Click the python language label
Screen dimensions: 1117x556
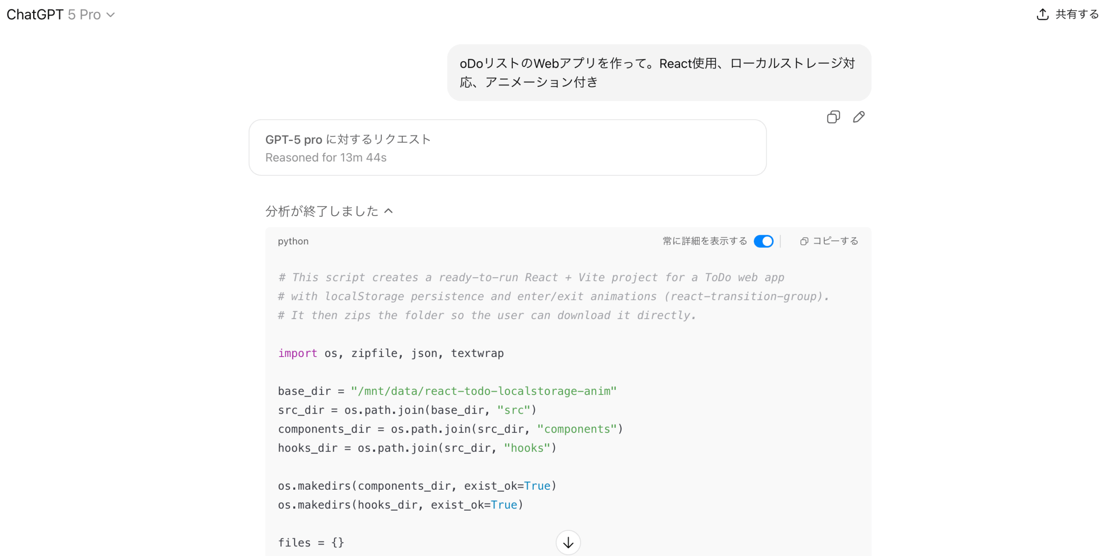tap(293, 241)
